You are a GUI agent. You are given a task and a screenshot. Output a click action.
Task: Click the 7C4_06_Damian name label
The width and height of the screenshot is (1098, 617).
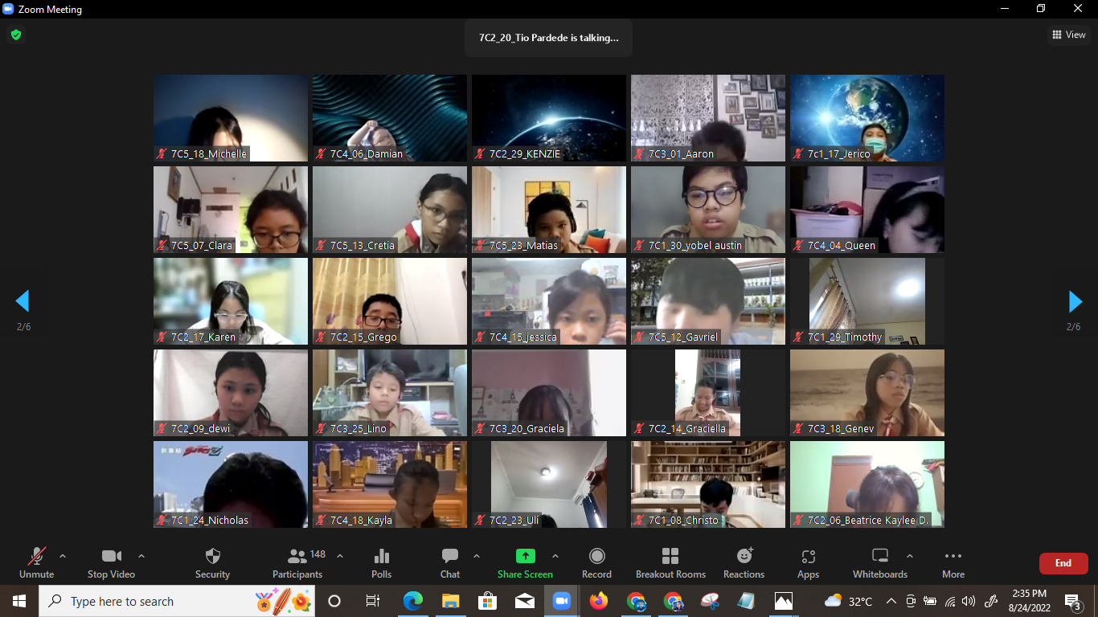click(x=367, y=153)
